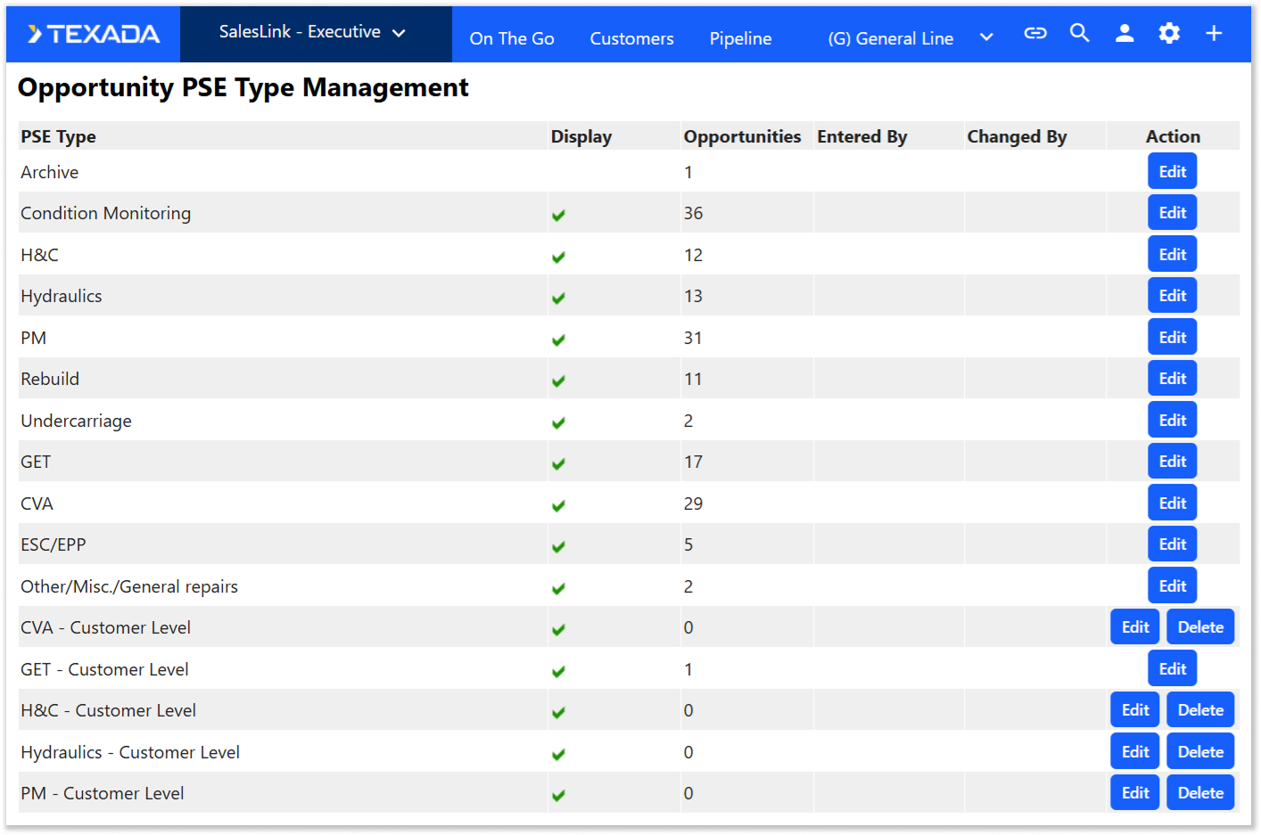Expand the SalesLink - Executive dropdown

312,32
